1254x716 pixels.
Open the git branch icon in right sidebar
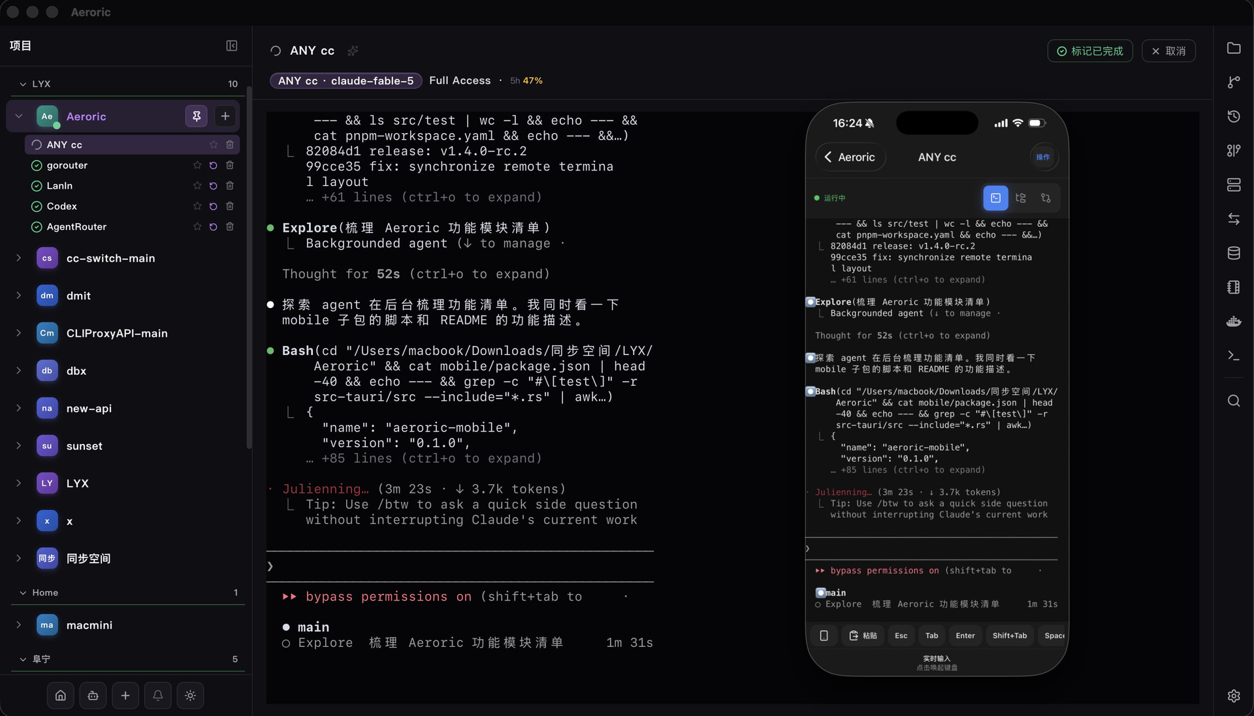click(x=1233, y=82)
